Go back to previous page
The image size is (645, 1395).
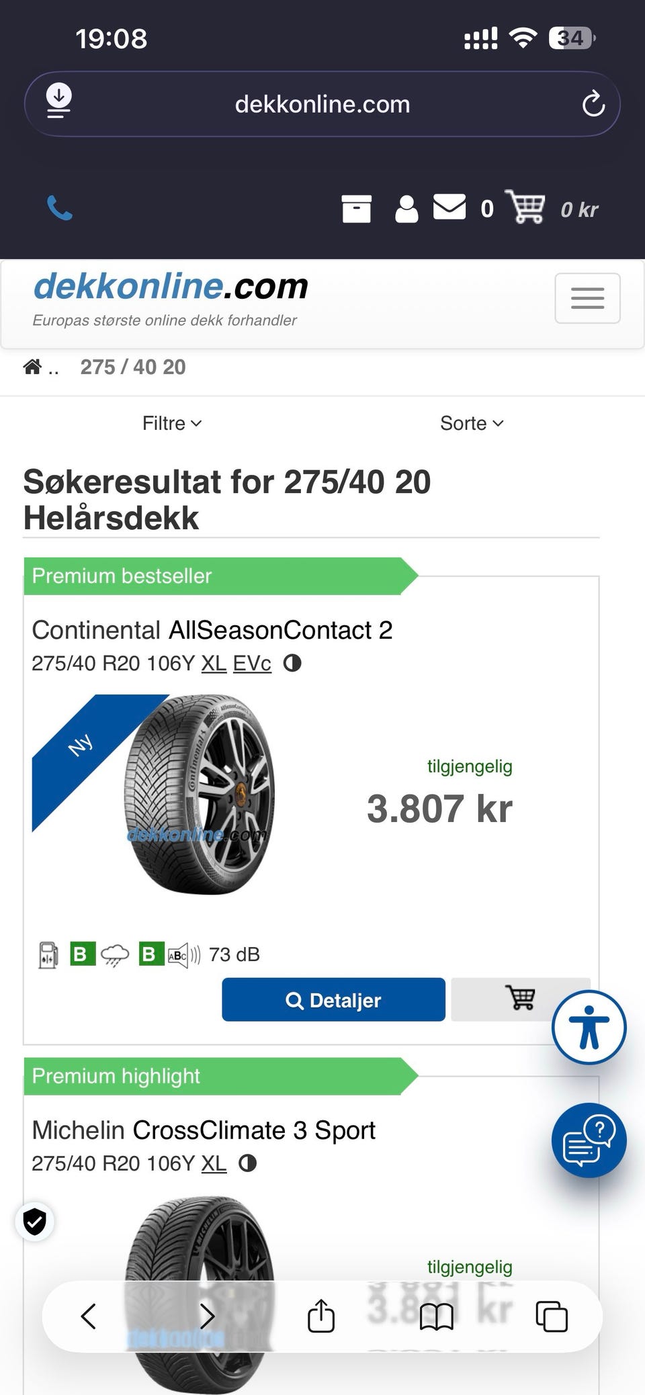click(x=89, y=1316)
